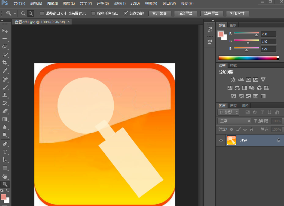Screen dimensions: 284x206
Task: Click the R value input field
Action: (268, 34)
